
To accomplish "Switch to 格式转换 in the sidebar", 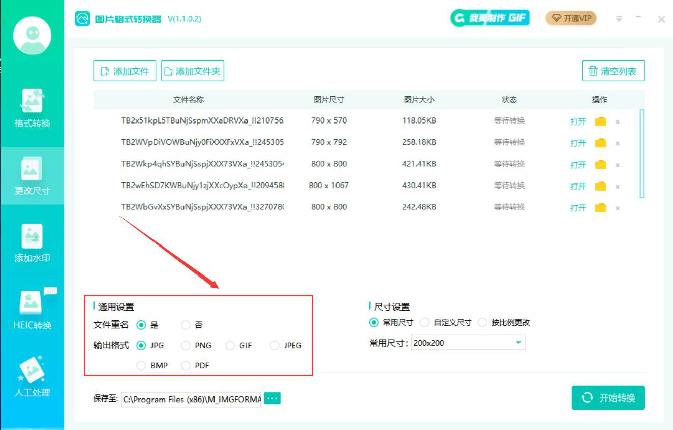I will point(33,109).
